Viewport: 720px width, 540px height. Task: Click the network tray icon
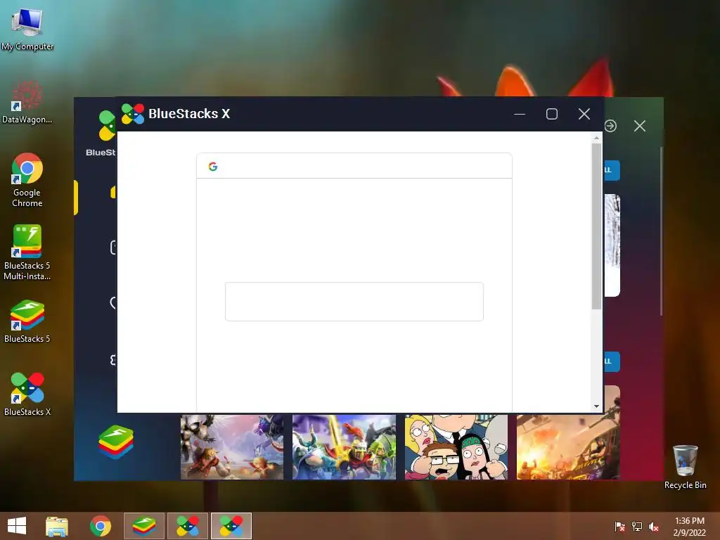637,527
